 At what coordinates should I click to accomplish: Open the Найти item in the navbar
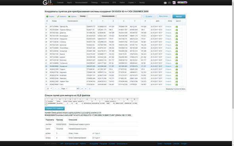(x=122, y=2)
